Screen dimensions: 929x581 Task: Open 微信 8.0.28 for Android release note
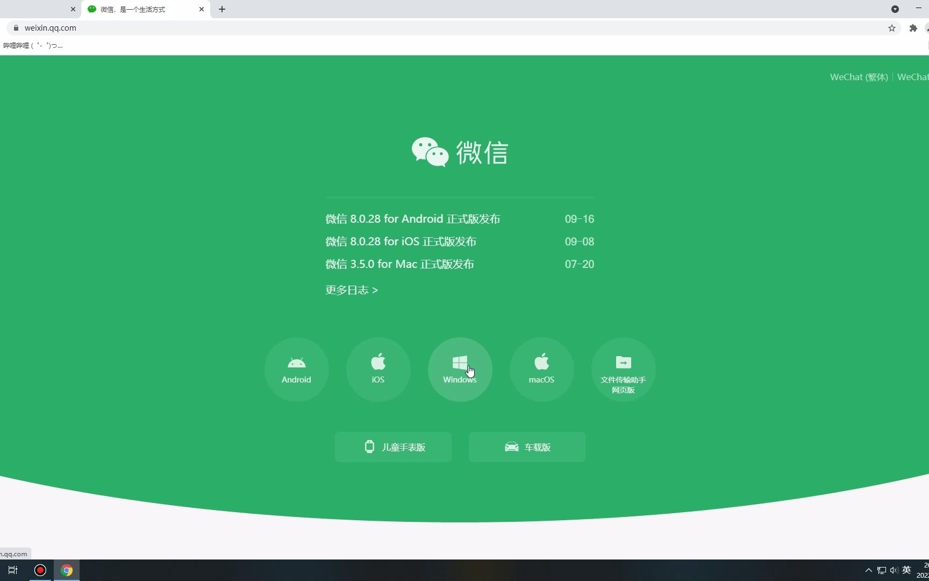(x=413, y=219)
